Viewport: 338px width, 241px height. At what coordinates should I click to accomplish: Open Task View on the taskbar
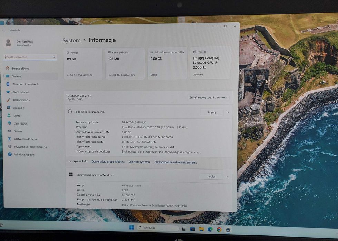(183, 229)
